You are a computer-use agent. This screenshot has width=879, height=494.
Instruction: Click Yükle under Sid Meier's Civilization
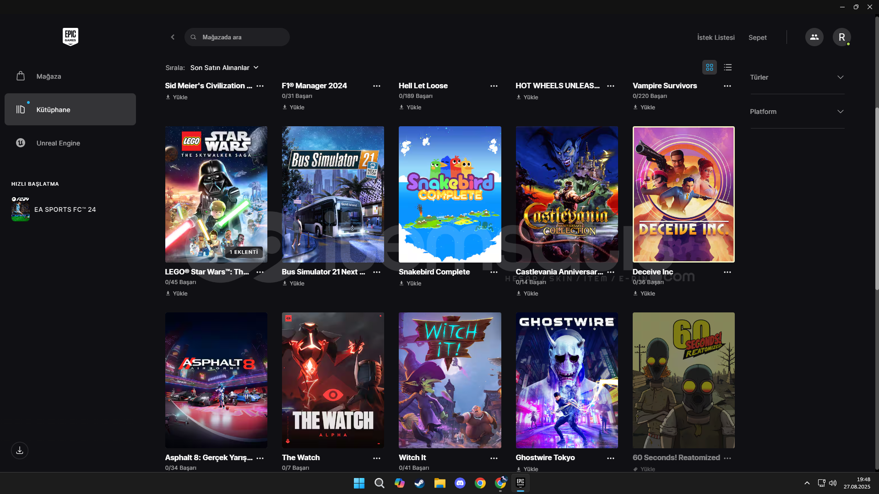(x=177, y=97)
